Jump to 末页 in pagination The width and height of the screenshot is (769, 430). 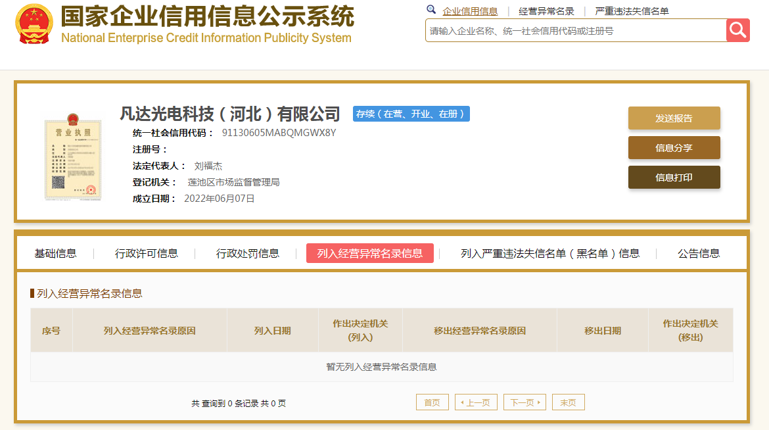click(568, 402)
